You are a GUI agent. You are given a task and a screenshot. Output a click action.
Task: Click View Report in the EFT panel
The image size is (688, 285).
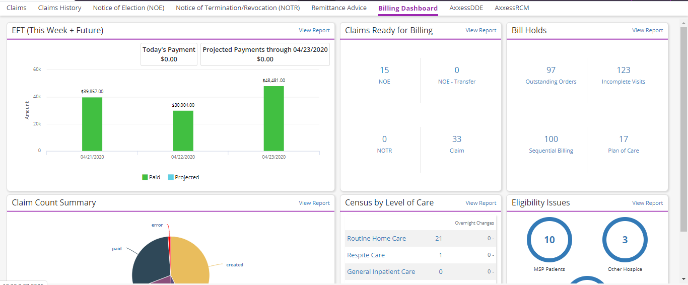click(x=314, y=30)
